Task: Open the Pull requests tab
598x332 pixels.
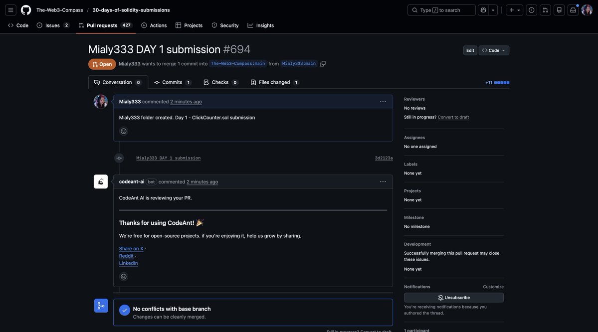Action: [x=105, y=25]
